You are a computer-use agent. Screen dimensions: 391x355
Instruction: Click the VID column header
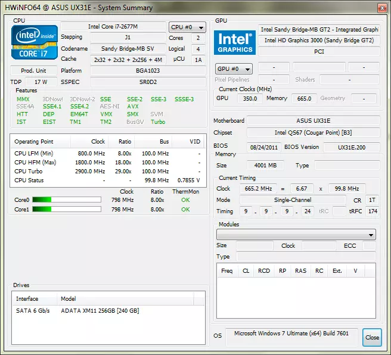coord(188,142)
